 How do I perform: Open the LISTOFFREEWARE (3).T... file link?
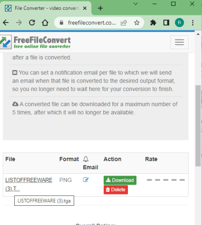[x=29, y=184]
